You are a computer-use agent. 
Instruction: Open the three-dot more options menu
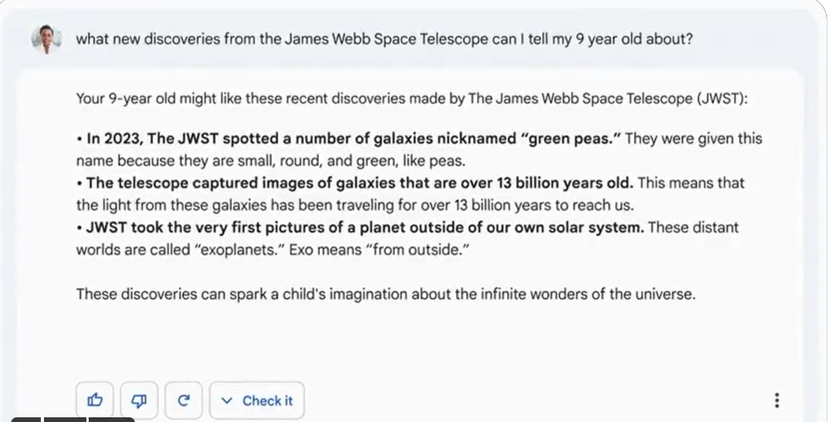tap(777, 400)
